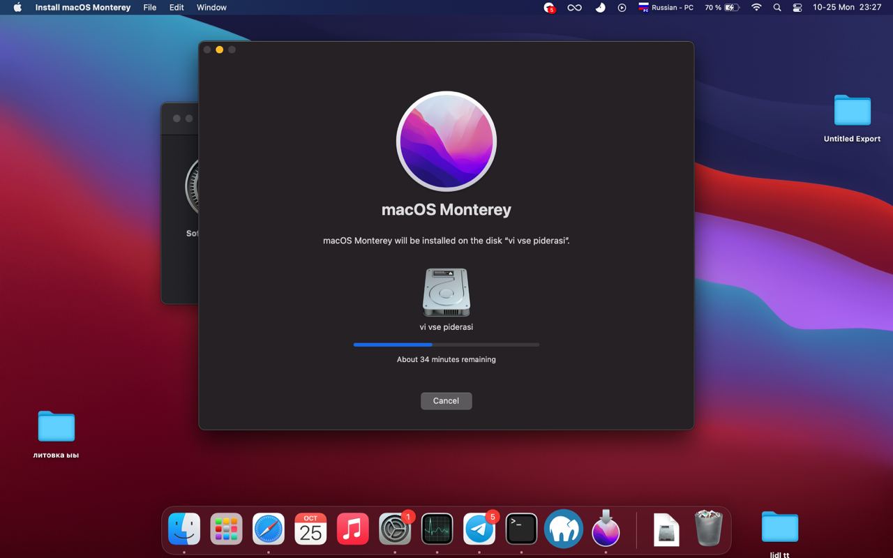Screen dimensions: 893x558
Task: Click the 'macOS Monterey' heading text
Action: [446, 209]
